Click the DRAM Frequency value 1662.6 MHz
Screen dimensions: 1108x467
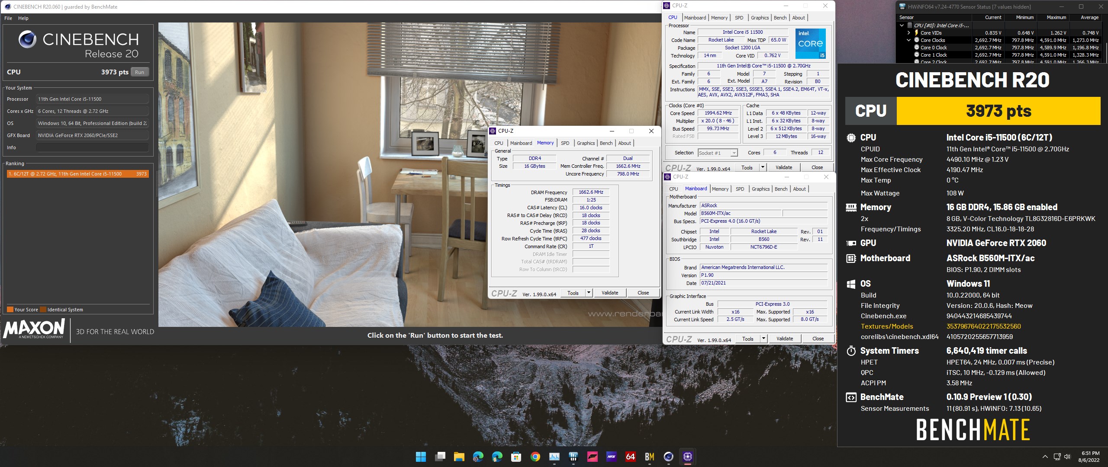click(x=591, y=192)
